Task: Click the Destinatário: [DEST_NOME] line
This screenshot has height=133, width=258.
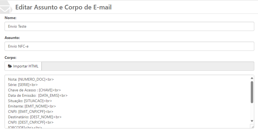Action: [x=35, y=117]
